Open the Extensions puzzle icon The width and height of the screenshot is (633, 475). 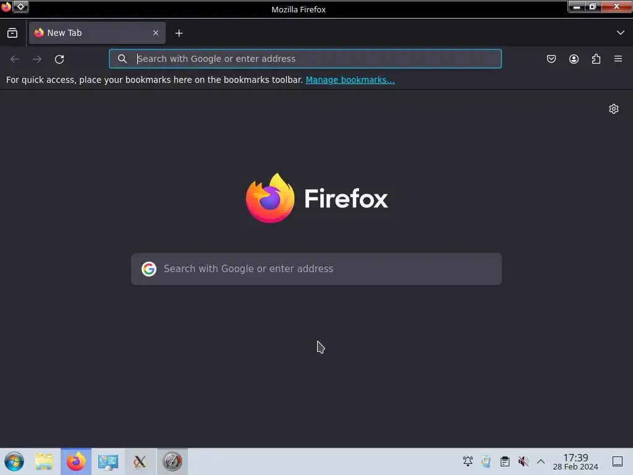pyautogui.click(x=596, y=59)
